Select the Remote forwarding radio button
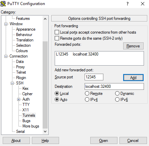149x146 pixels. (87, 93)
